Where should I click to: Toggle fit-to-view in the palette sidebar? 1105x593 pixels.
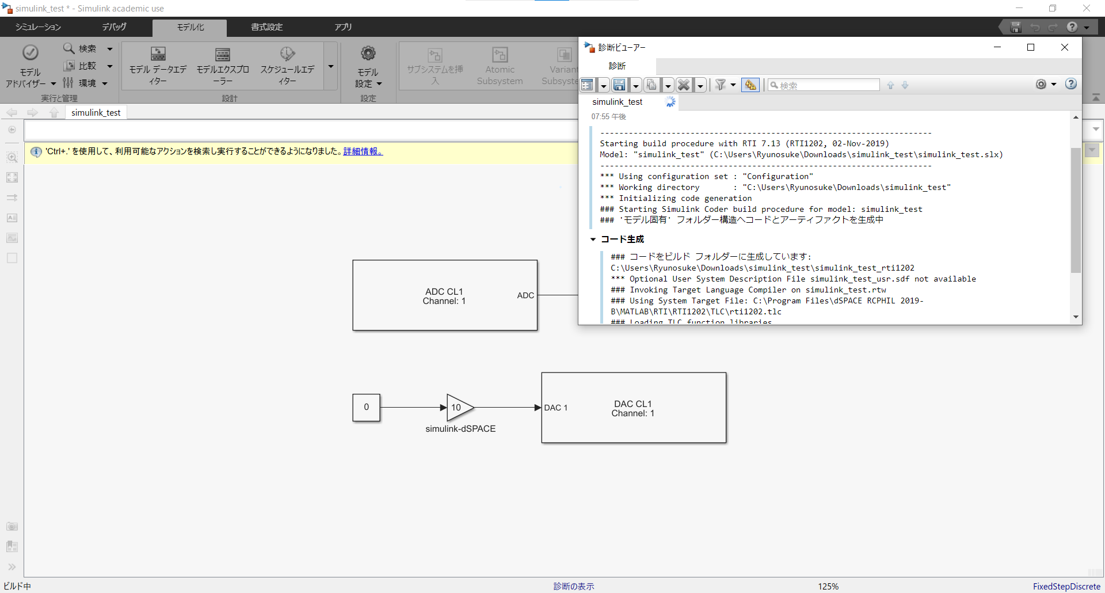12,177
